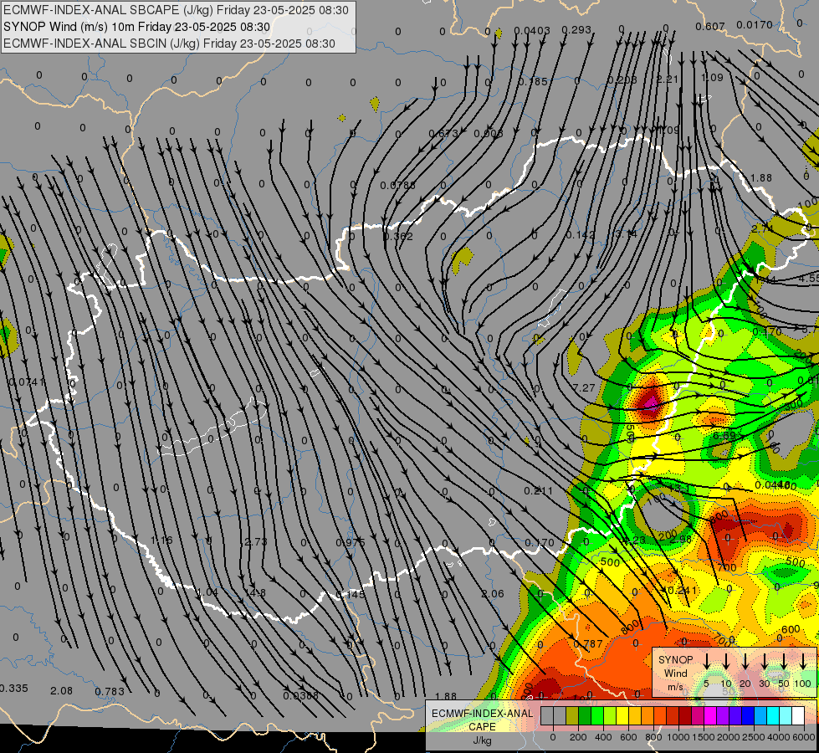This screenshot has width=819, height=753.
Task: Click the map value 0.362
Action: point(398,236)
